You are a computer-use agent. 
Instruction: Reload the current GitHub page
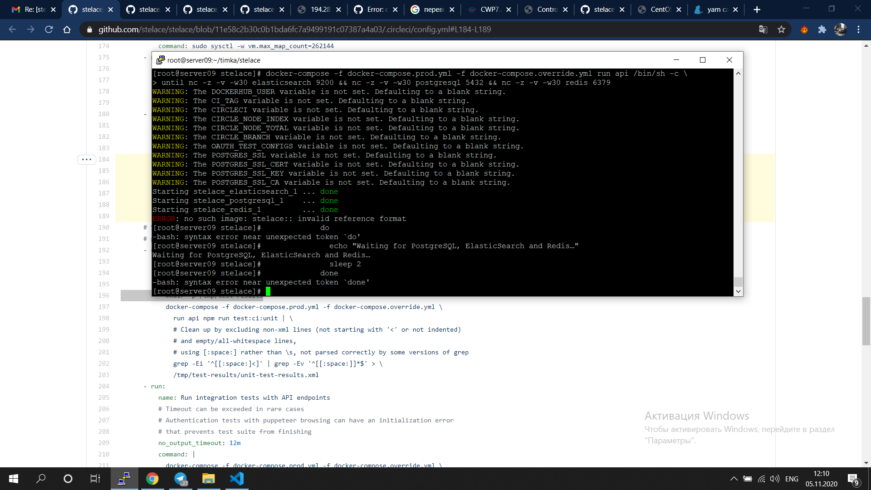[x=49, y=29]
